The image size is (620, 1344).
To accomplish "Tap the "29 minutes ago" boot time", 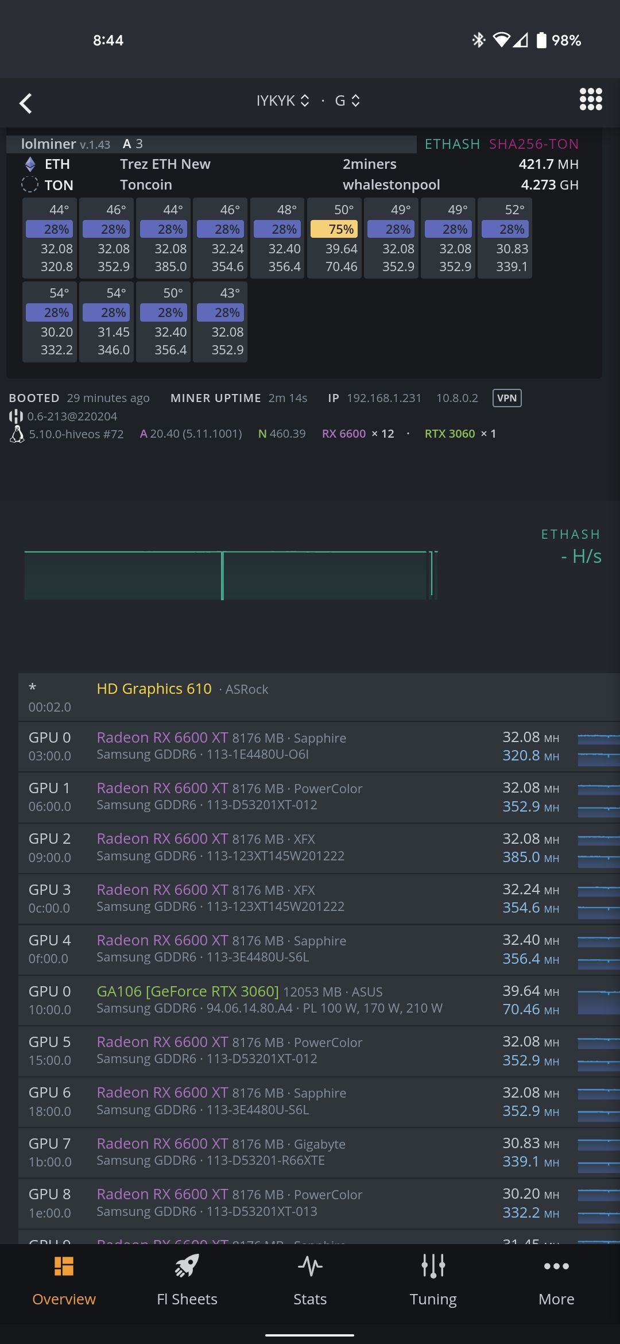I will click(x=108, y=398).
